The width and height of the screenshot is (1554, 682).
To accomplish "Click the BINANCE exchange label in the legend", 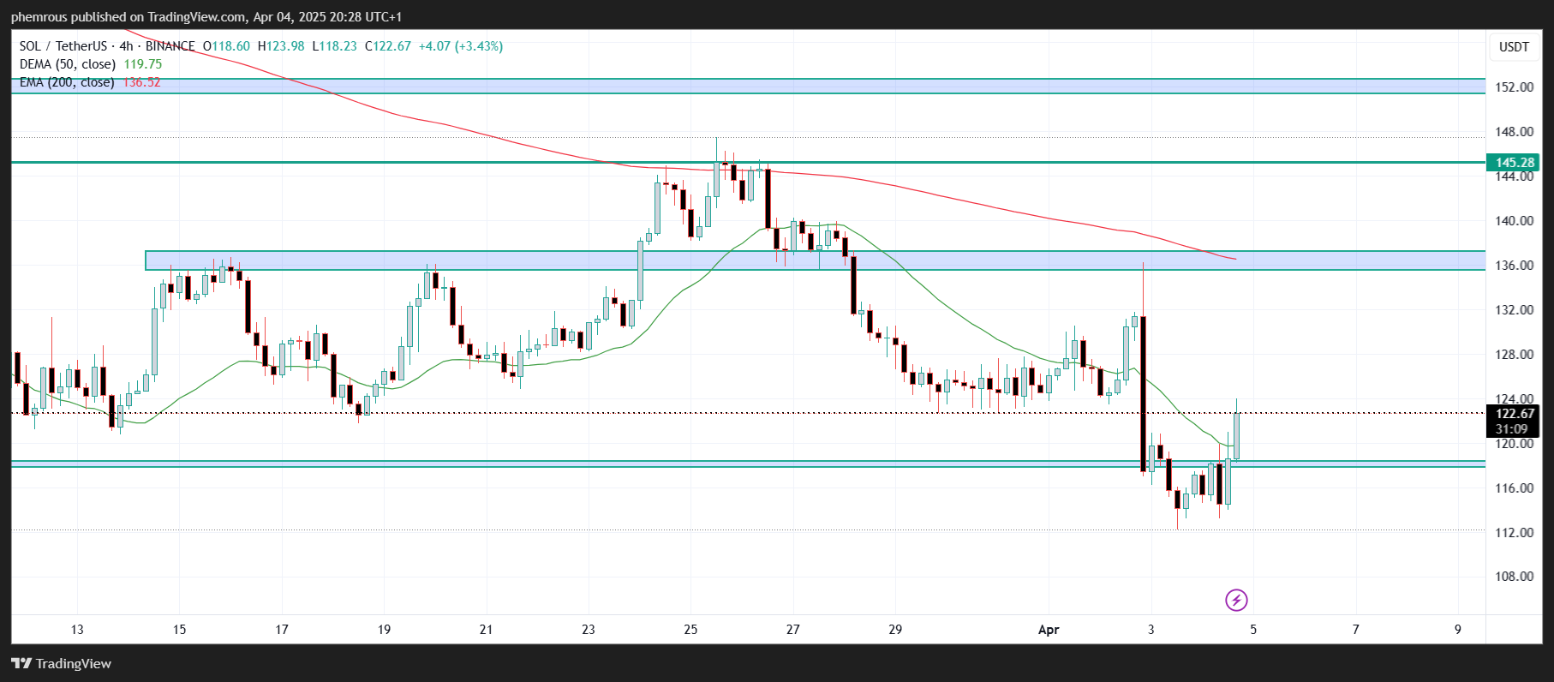I will tap(170, 46).
